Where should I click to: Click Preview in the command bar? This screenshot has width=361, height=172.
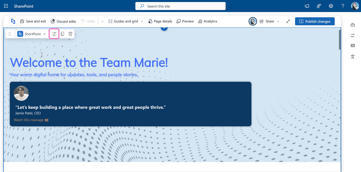[185, 21]
